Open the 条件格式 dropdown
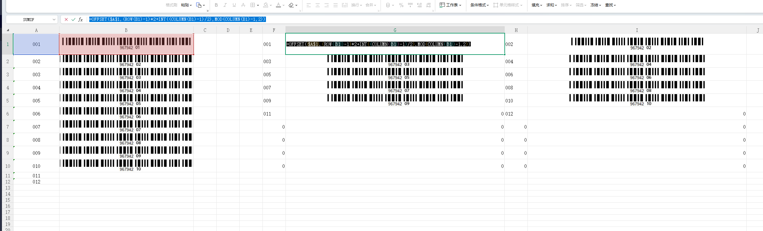Screen dimensions: 763x231 (x=479, y=5)
